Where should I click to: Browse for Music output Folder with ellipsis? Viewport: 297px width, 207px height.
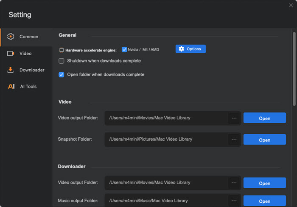point(234,201)
